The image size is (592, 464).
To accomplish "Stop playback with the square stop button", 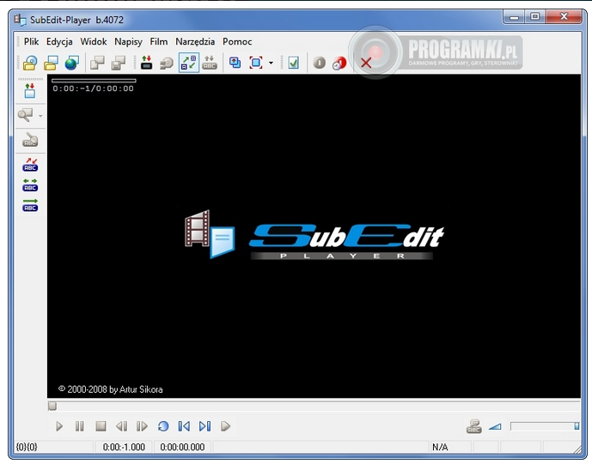I will point(101,426).
